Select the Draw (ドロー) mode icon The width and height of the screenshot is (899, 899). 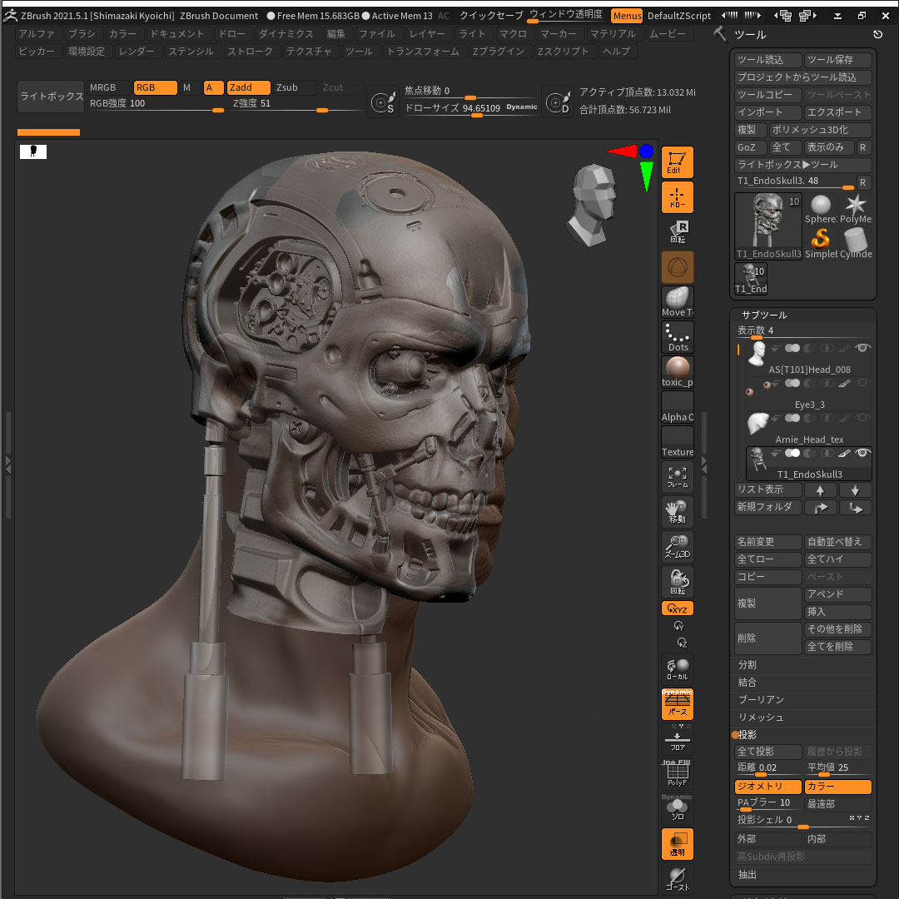click(x=677, y=197)
